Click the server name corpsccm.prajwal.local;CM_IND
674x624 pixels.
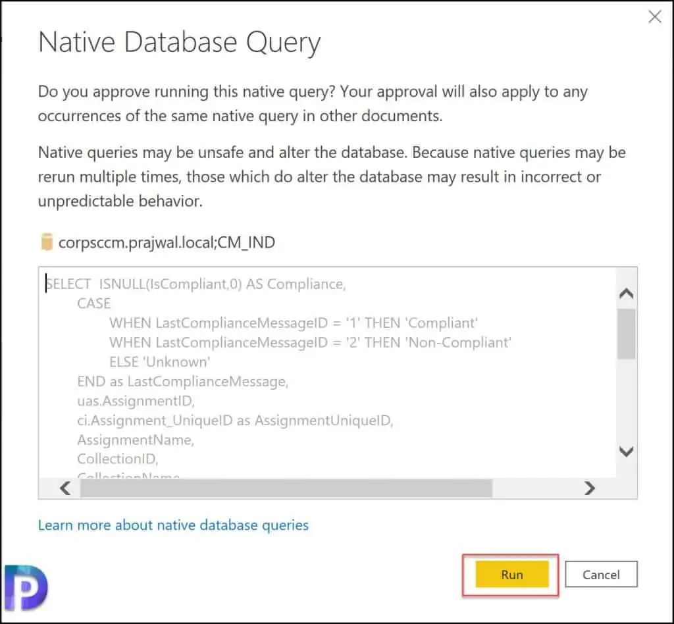[x=167, y=243]
